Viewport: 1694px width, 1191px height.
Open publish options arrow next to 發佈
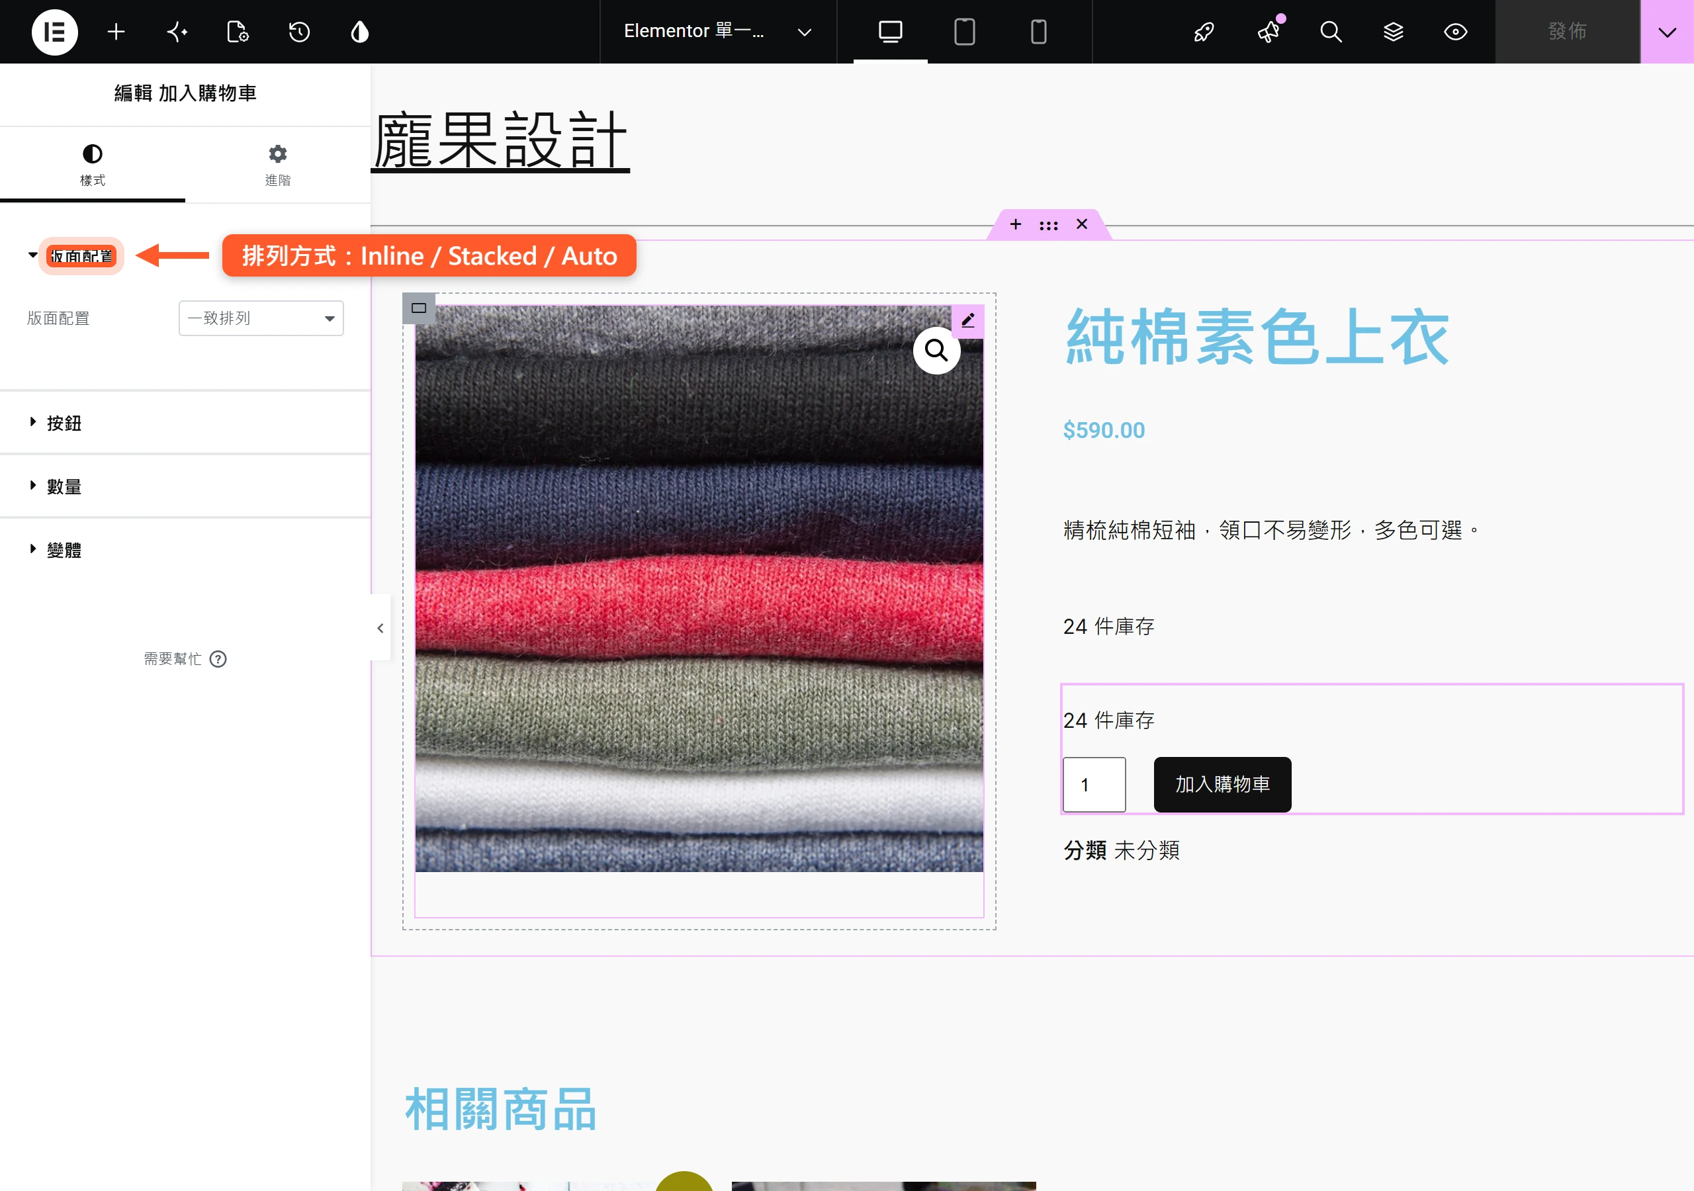pyautogui.click(x=1667, y=32)
